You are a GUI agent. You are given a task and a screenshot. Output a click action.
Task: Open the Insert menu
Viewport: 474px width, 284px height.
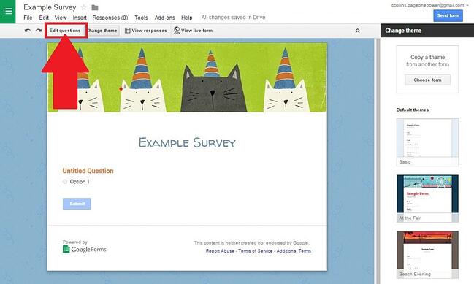coord(80,18)
